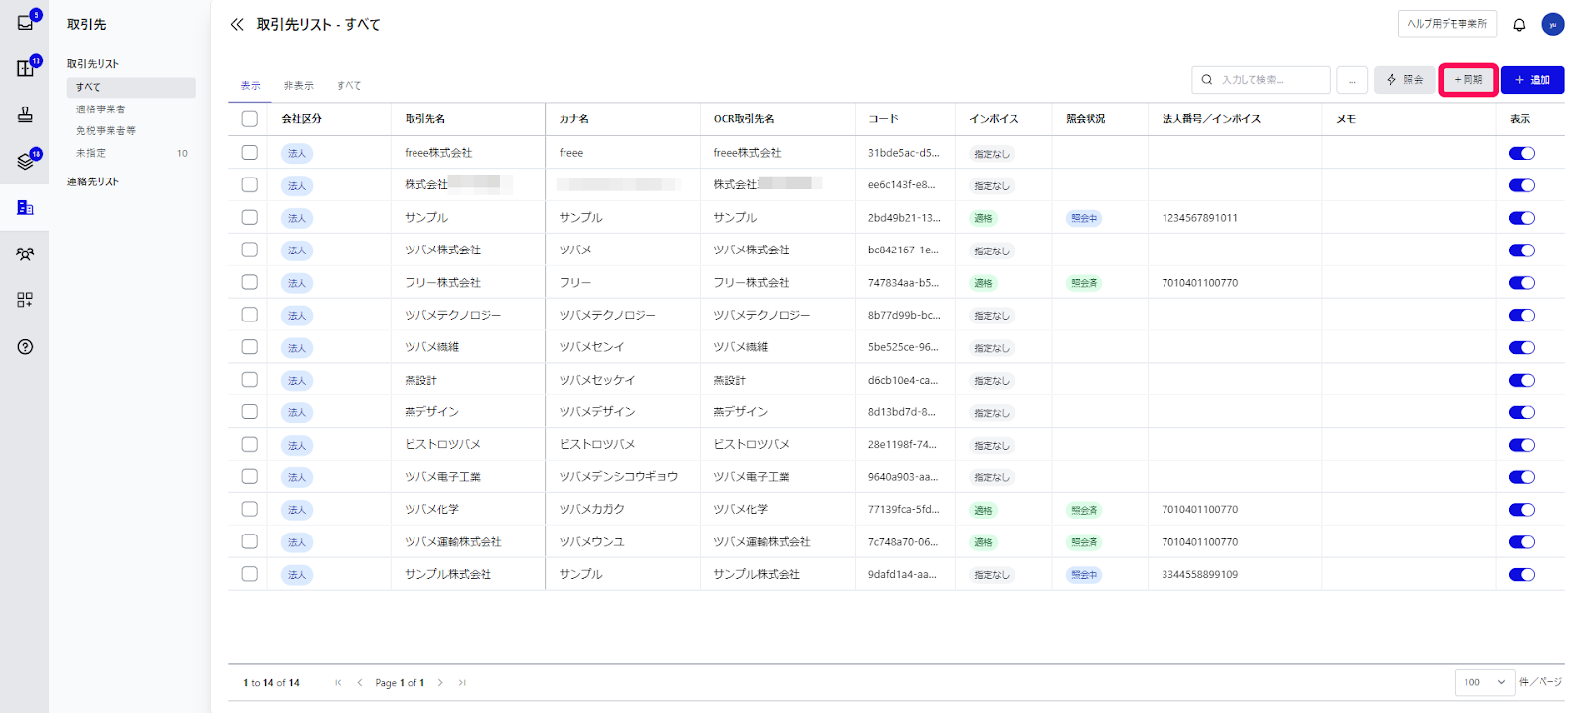This screenshot has width=1579, height=713.
Task: Toggle display switch for サンプル株式会社
Action: click(1522, 575)
